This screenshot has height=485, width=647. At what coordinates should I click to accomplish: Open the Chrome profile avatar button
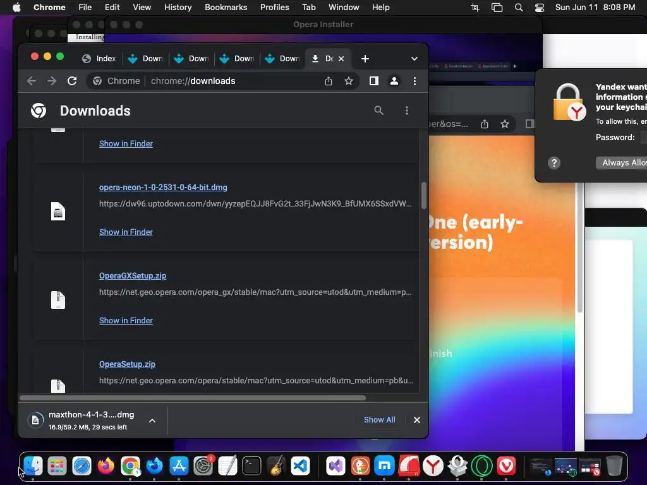[x=394, y=81]
